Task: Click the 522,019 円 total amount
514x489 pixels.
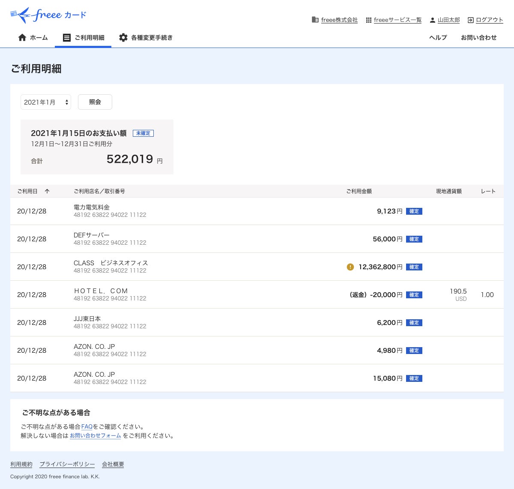Action: [134, 159]
